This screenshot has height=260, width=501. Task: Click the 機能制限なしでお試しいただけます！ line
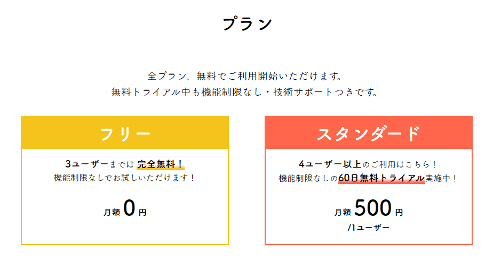125,178
